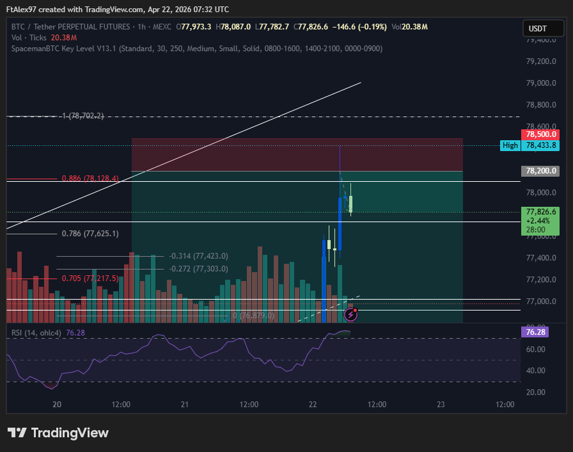Click the RSI axis label 60.00
Screen dimensions: 573x452
(536, 349)
